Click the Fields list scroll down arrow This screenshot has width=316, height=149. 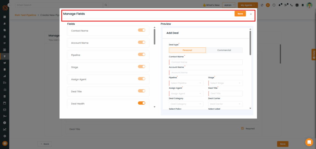coord(155,107)
